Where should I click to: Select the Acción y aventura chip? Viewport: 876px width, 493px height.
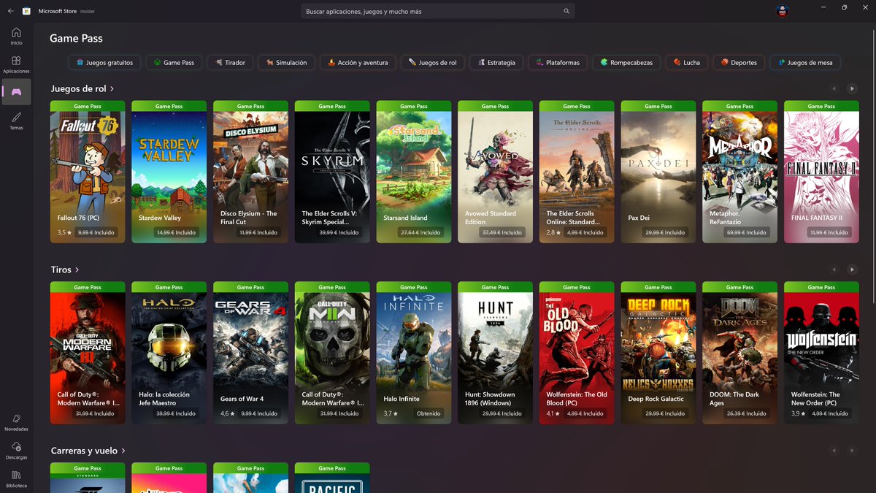point(358,63)
